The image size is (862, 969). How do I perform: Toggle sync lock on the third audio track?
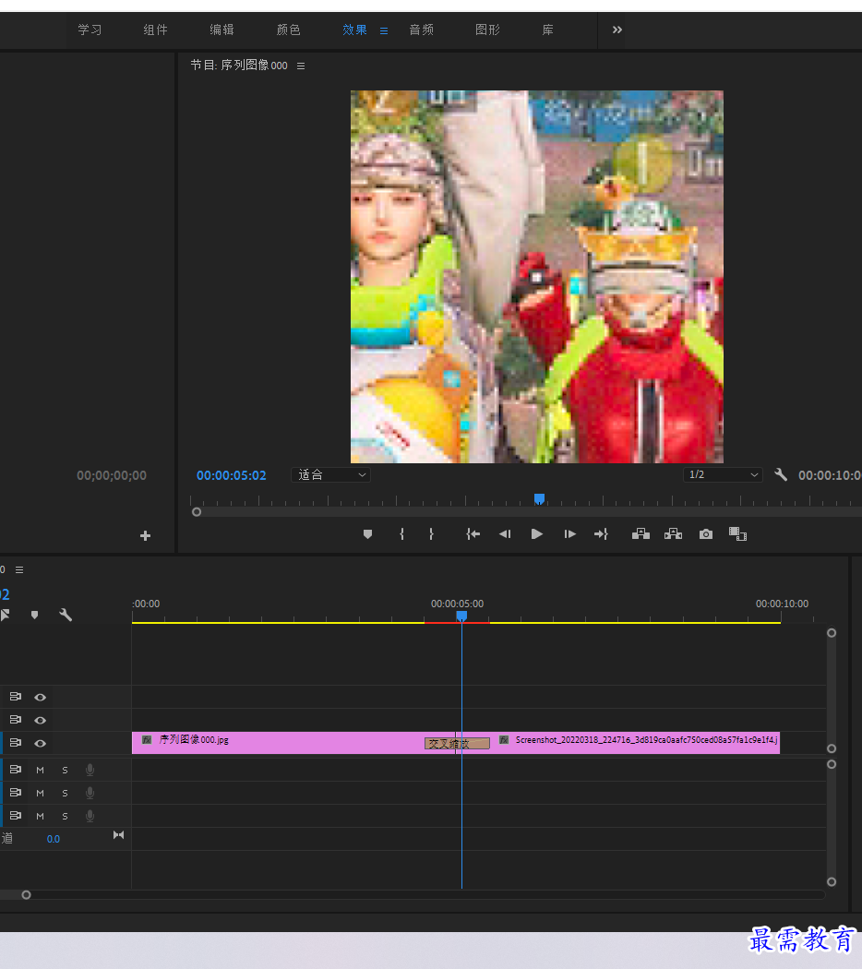[x=16, y=815]
